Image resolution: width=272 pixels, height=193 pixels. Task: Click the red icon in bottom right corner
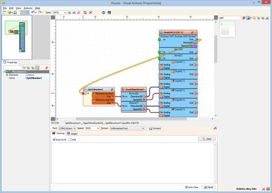point(268,189)
